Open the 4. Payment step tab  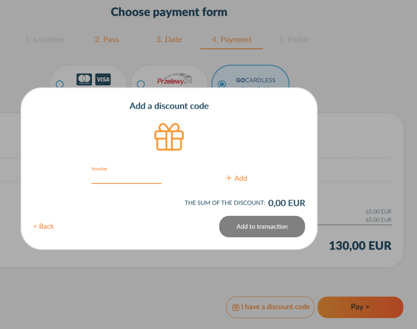(x=231, y=39)
